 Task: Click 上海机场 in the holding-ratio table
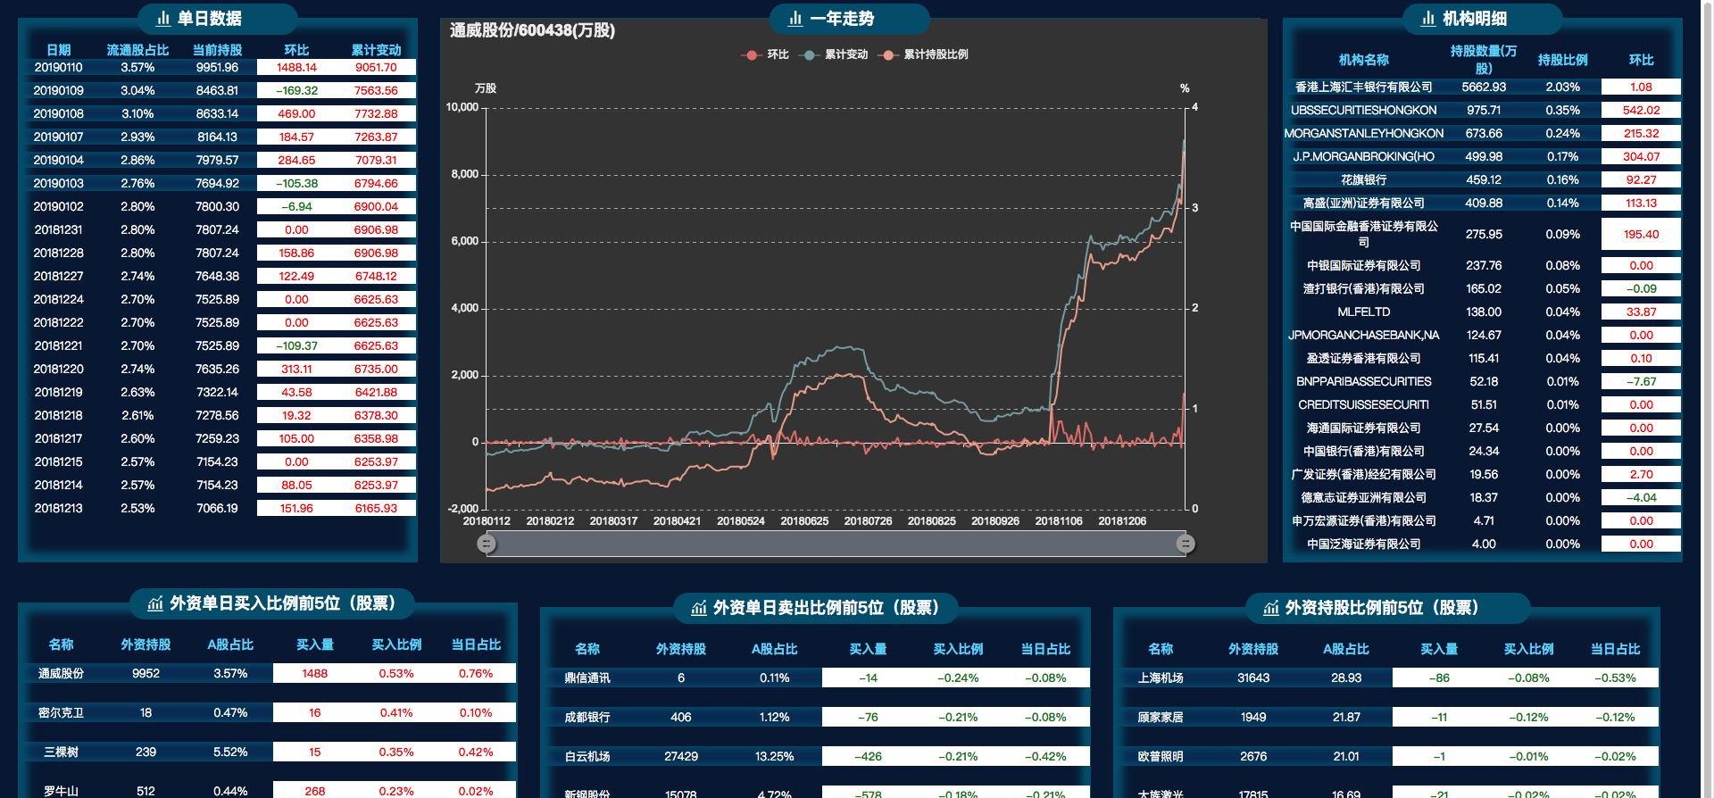[x=1161, y=677]
